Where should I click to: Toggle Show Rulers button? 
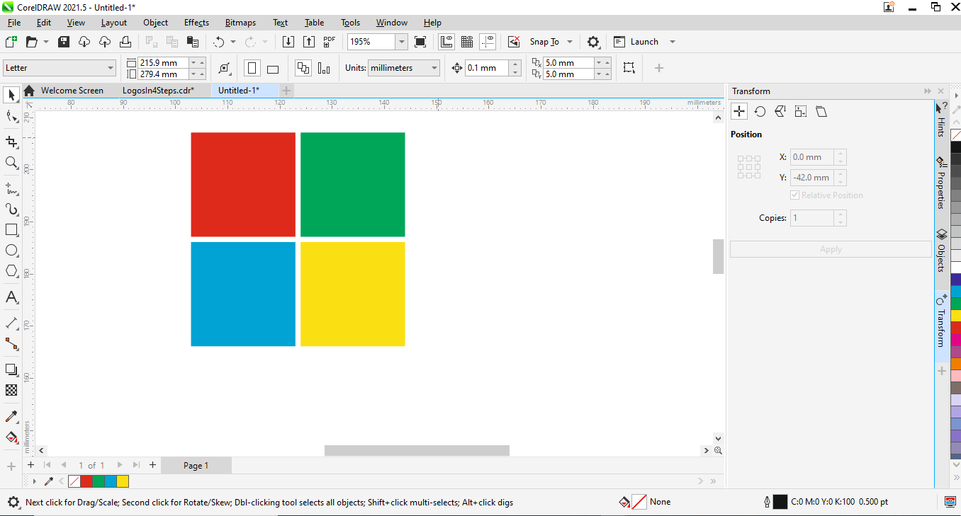click(446, 42)
